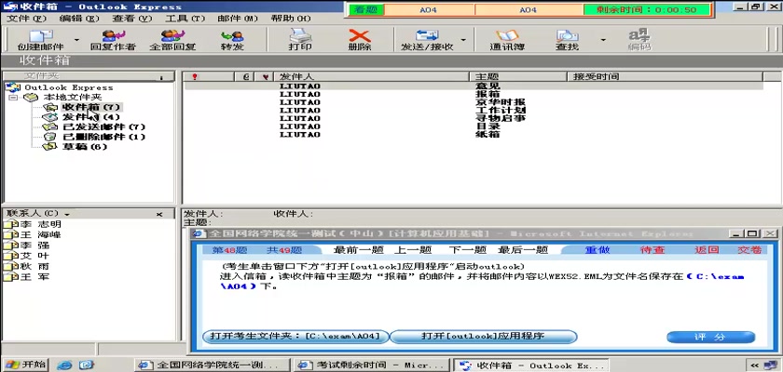Select the 已删除邮件 (1) folder
The image size is (783, 372).
pos(103,137)
